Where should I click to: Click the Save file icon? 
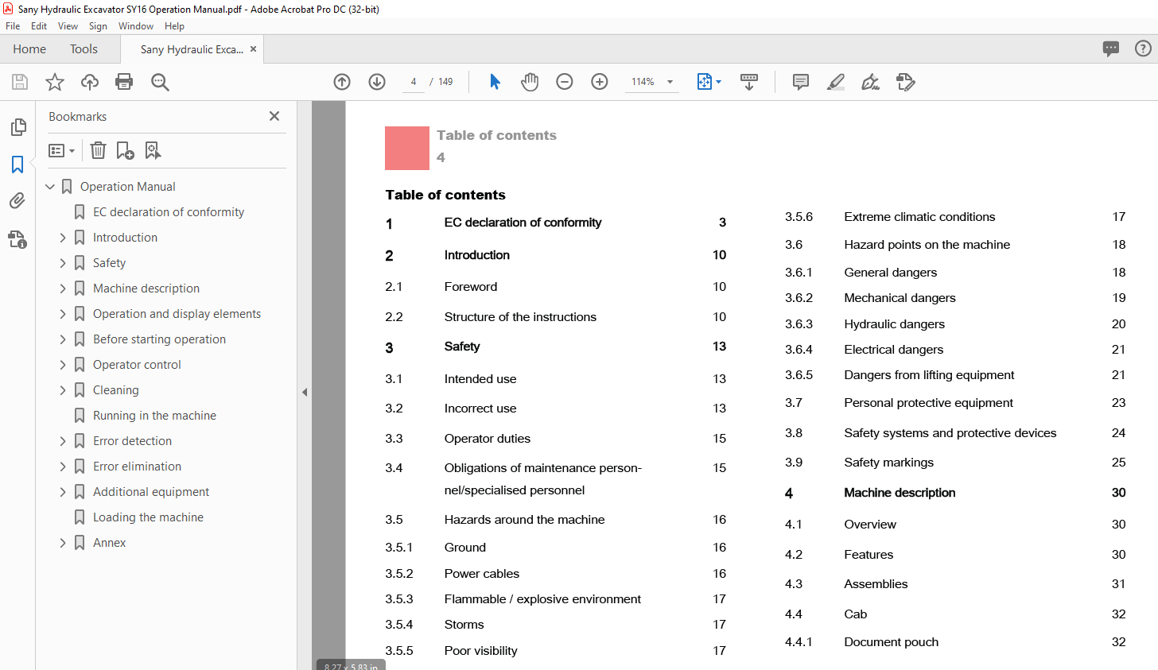[20, 82]
